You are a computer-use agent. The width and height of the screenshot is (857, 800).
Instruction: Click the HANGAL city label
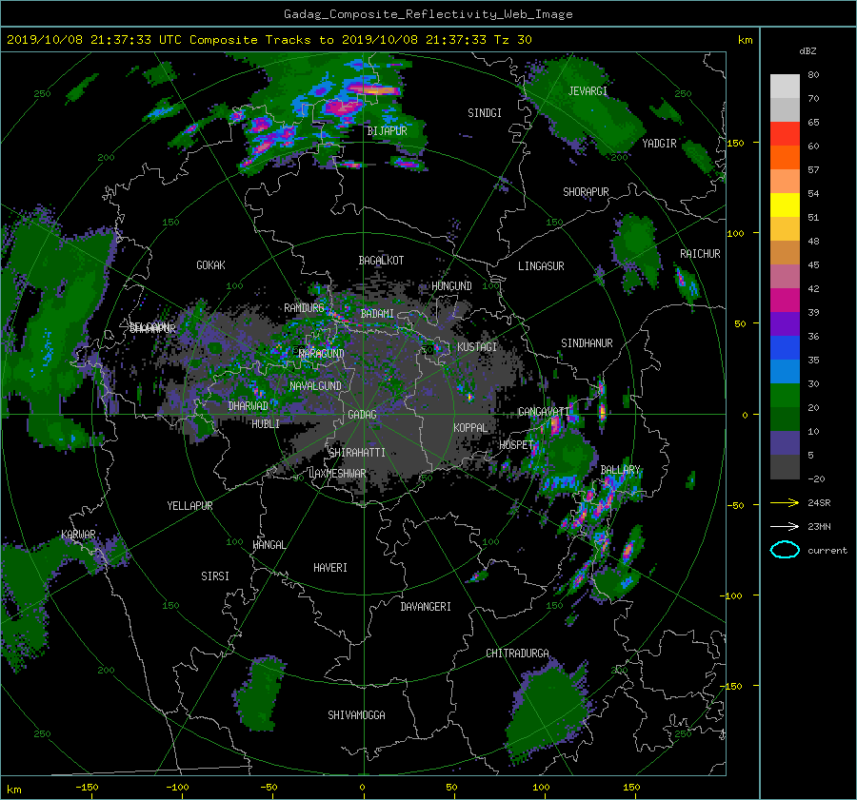click(x=269, y=545)
